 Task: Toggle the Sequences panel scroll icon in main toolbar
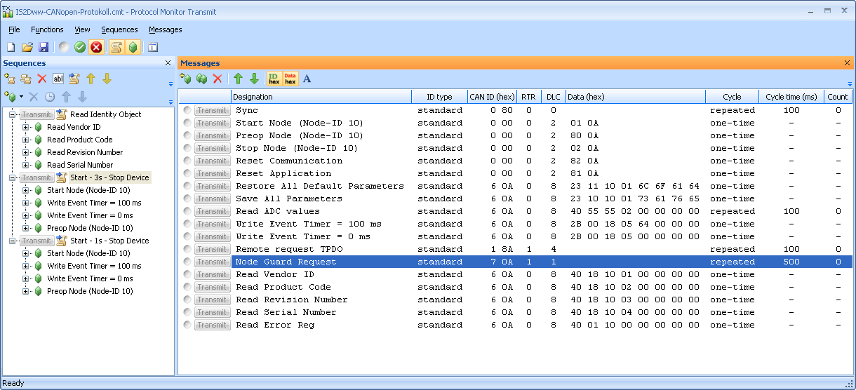pyautogui.click(x=116, y=47)
